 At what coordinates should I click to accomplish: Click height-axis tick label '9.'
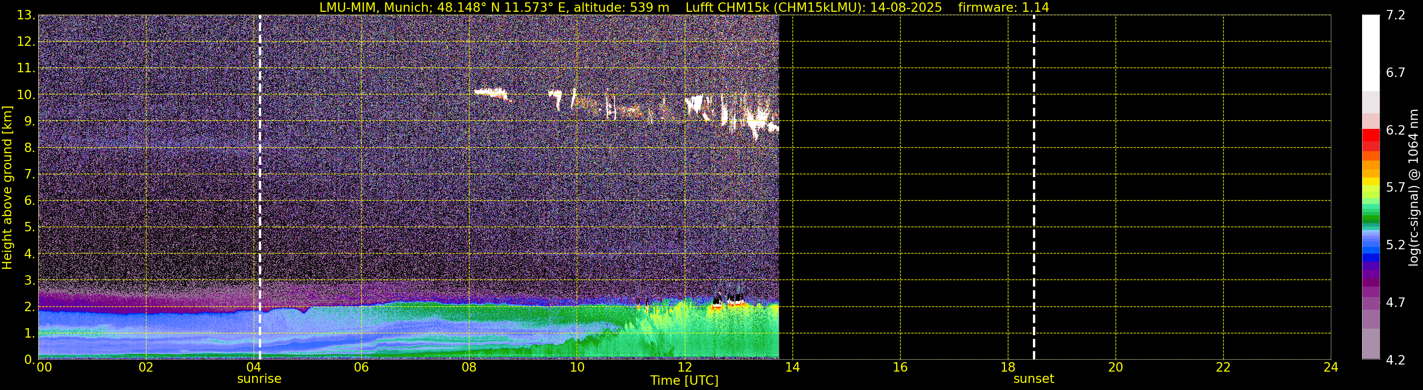click(29, 121)
